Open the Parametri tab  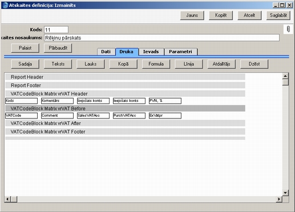(x=180, y=52)
